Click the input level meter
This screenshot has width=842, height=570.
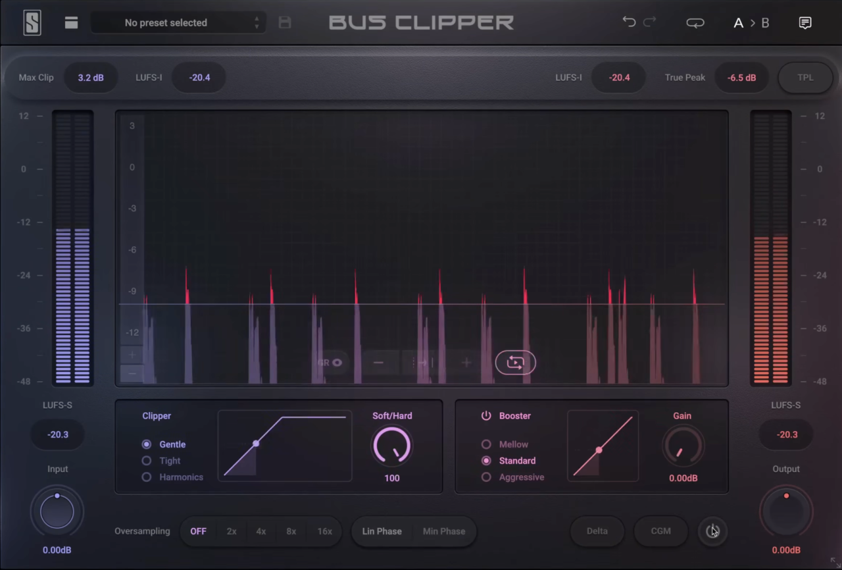(x=72, y=248)
